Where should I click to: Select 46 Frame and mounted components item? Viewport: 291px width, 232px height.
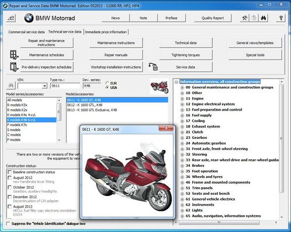click(218, 183)
